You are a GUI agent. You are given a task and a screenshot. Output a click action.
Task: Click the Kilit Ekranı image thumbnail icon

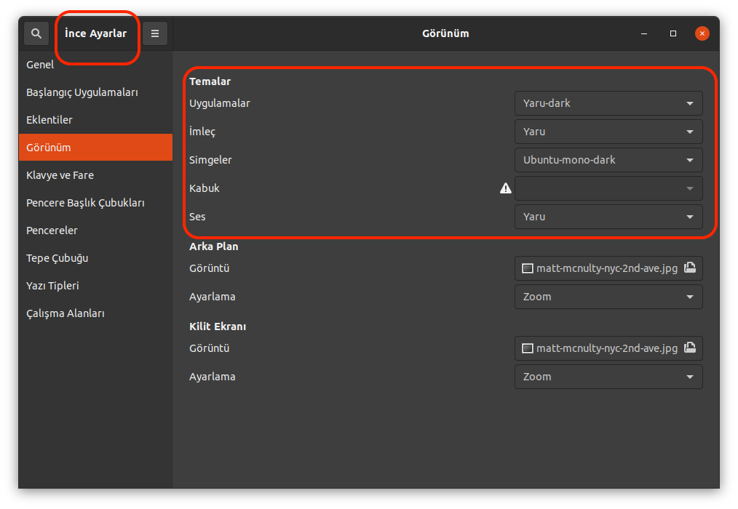tap(528, 348)
